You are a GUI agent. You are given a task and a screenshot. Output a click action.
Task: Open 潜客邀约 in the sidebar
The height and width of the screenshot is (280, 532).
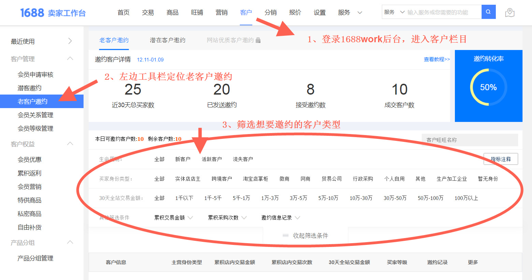29,88
